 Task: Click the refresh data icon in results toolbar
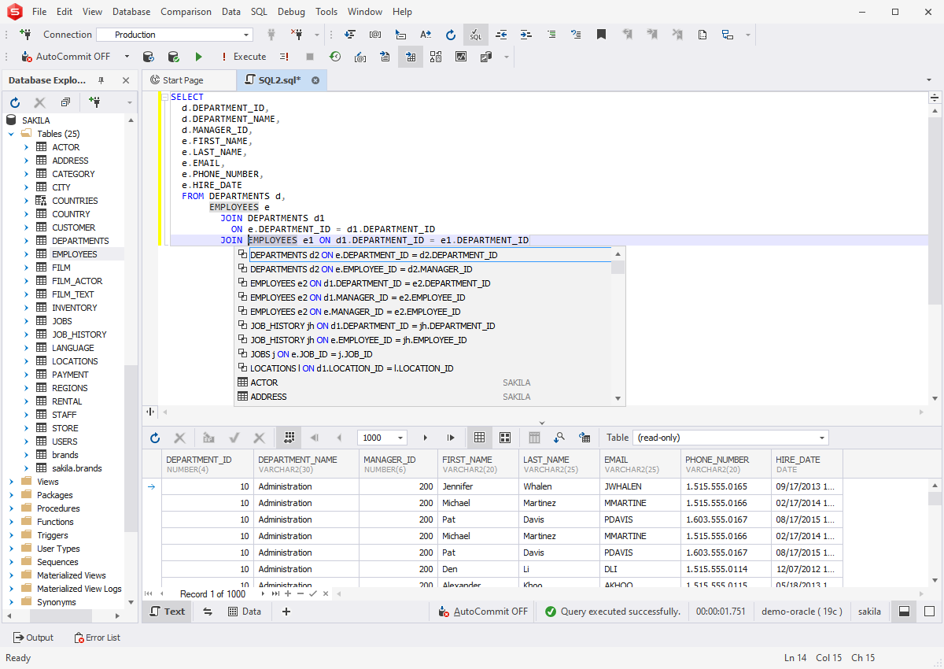[155, 438]
